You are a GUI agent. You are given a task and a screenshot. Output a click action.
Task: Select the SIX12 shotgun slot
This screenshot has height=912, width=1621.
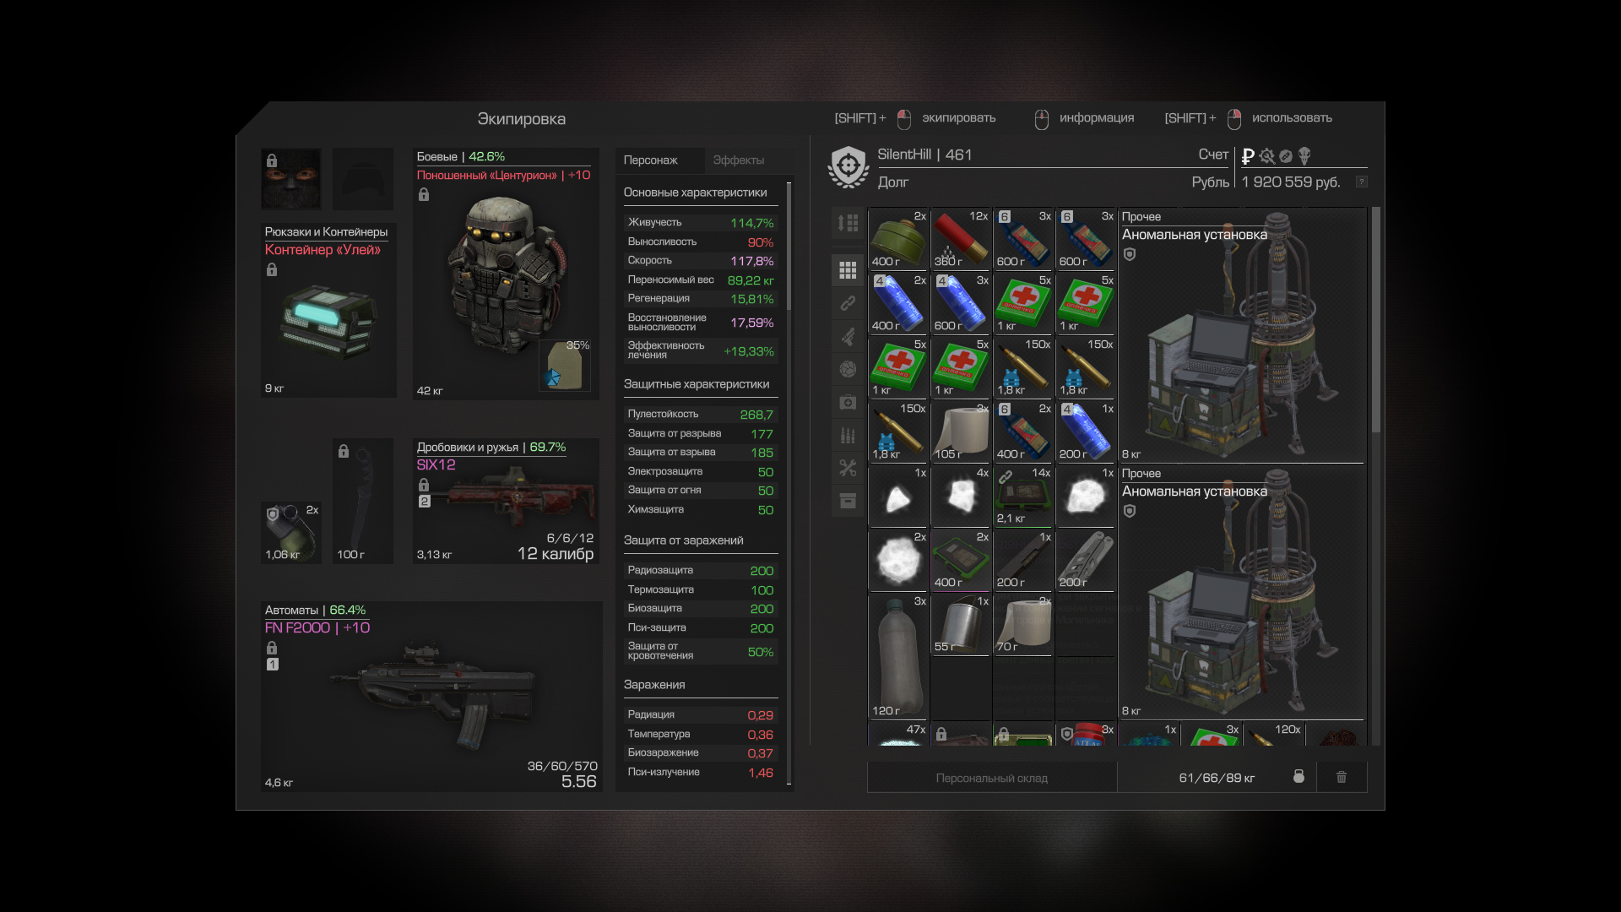[x=506, y=501]
